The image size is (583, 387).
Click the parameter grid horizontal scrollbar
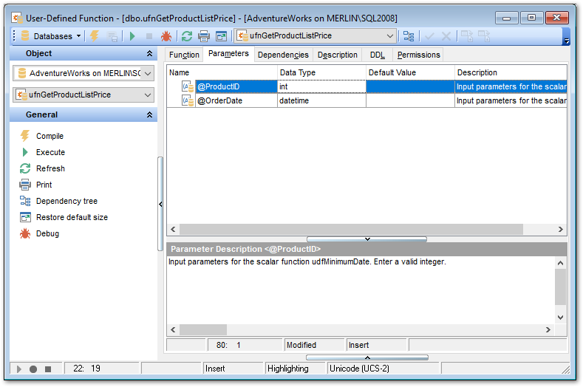point(351,230)
